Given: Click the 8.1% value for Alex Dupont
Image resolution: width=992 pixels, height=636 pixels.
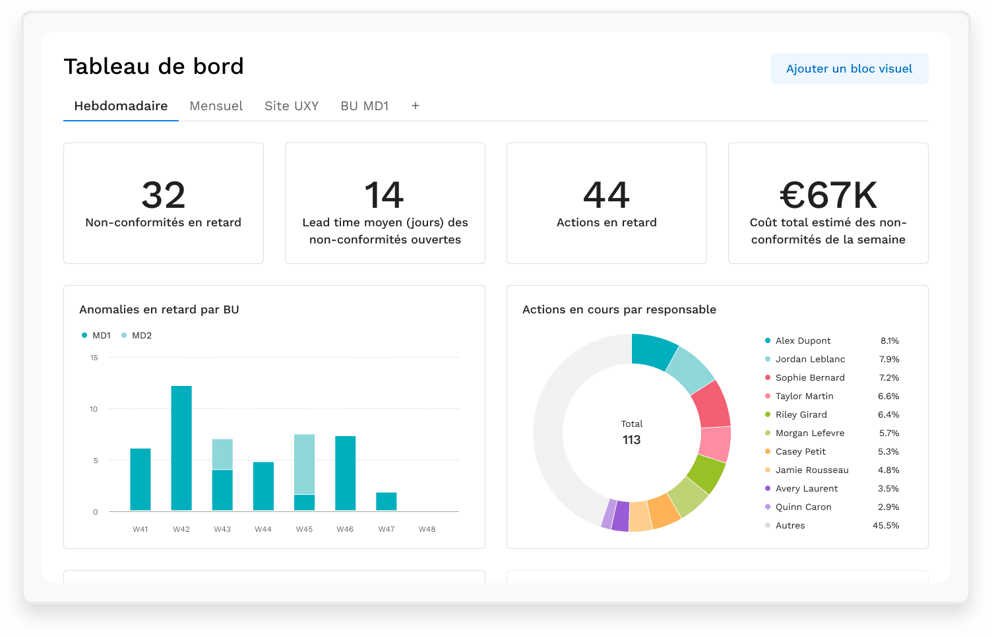Looking at the screenshot, I should point(890,340).
